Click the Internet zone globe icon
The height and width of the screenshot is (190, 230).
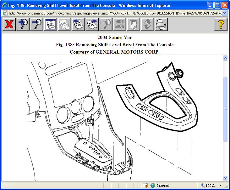(x=153, y=186)
